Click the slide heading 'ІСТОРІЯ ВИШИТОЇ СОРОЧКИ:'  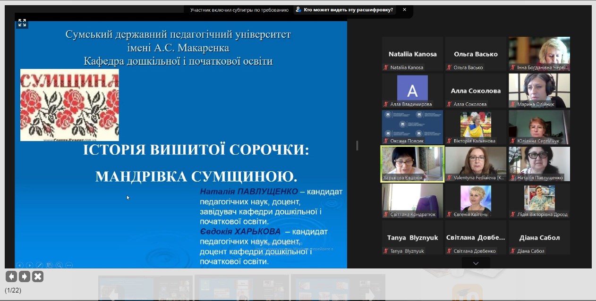click(x=196, y=150)
